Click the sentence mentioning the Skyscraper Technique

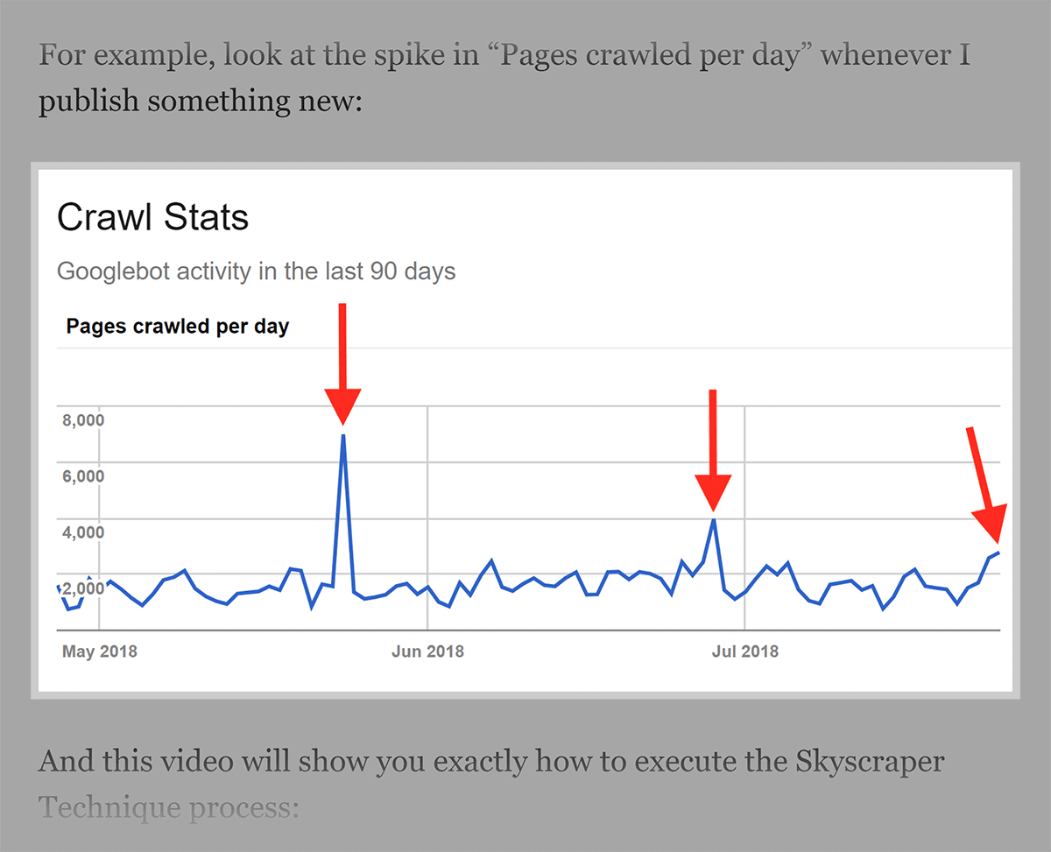(491, 783)
